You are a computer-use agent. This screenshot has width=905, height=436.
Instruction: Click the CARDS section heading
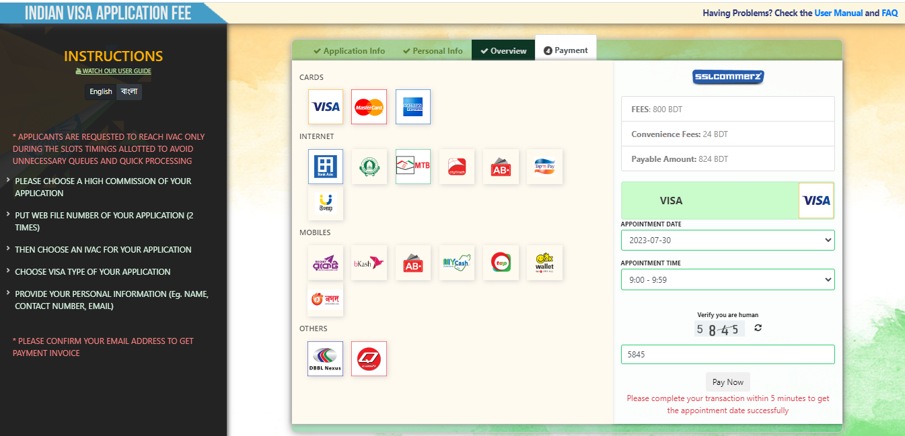(312, 77)
